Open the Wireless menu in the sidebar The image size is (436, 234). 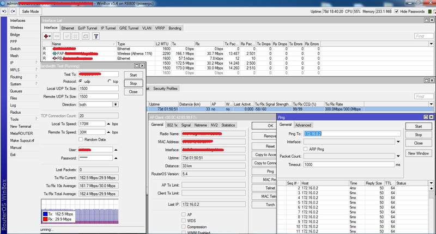click(16, 27)
